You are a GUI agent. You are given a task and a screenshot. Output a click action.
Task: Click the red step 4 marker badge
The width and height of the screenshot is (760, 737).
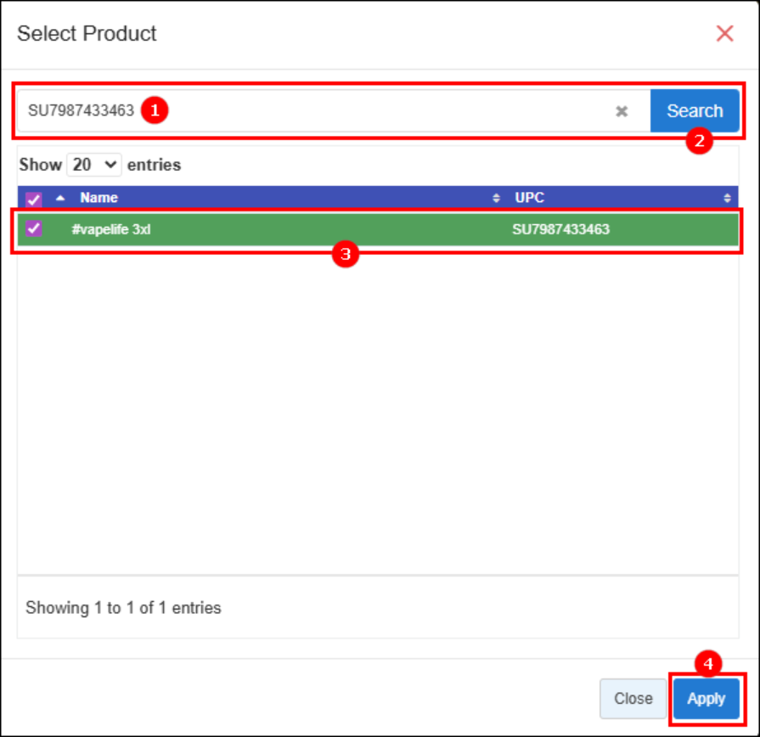click(707, 662)
